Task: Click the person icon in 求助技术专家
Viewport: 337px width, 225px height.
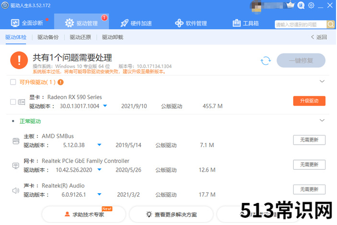Action: click(x=67, y=214)
